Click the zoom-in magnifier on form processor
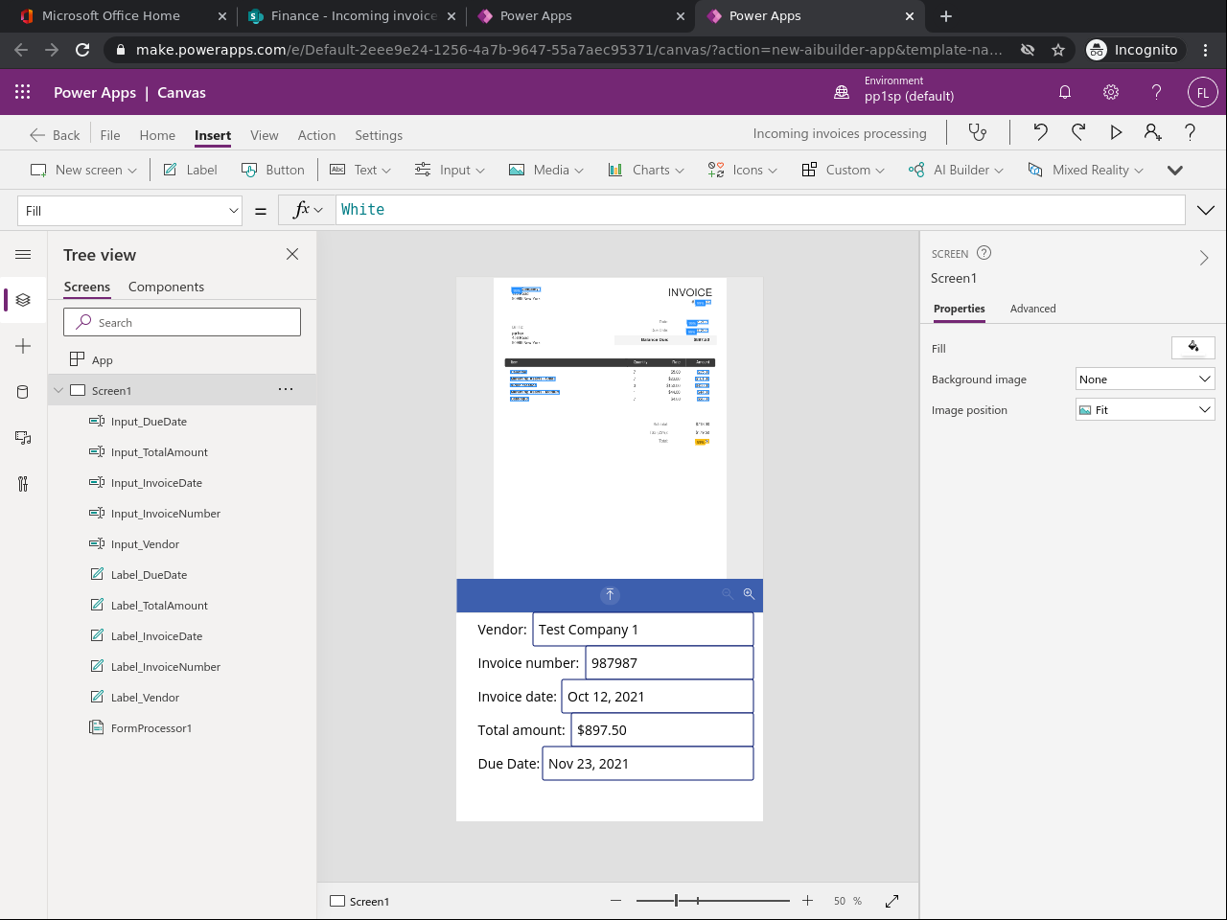This screenshot has width=1227, height=920. click(749, 594)
